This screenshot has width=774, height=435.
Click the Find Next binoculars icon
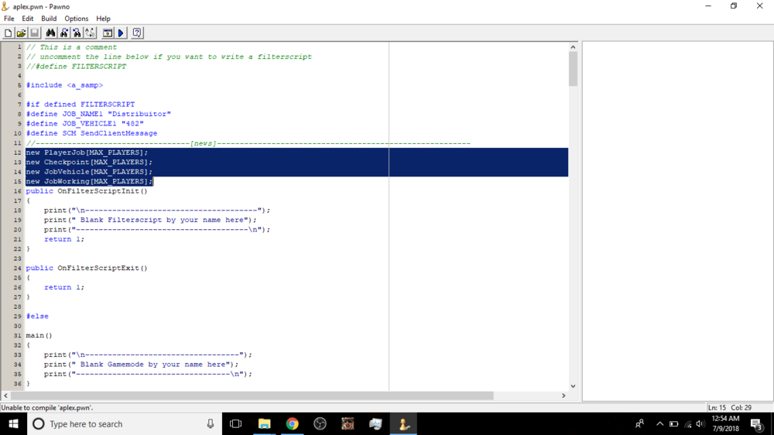pos(63,33)
